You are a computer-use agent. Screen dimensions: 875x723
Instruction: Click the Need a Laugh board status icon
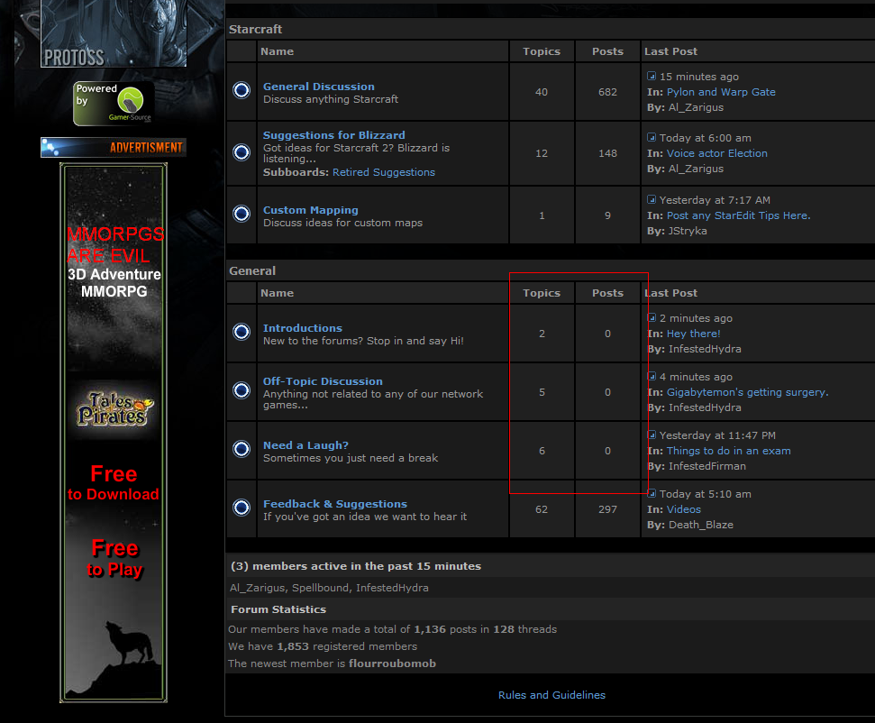click(242, 449)
